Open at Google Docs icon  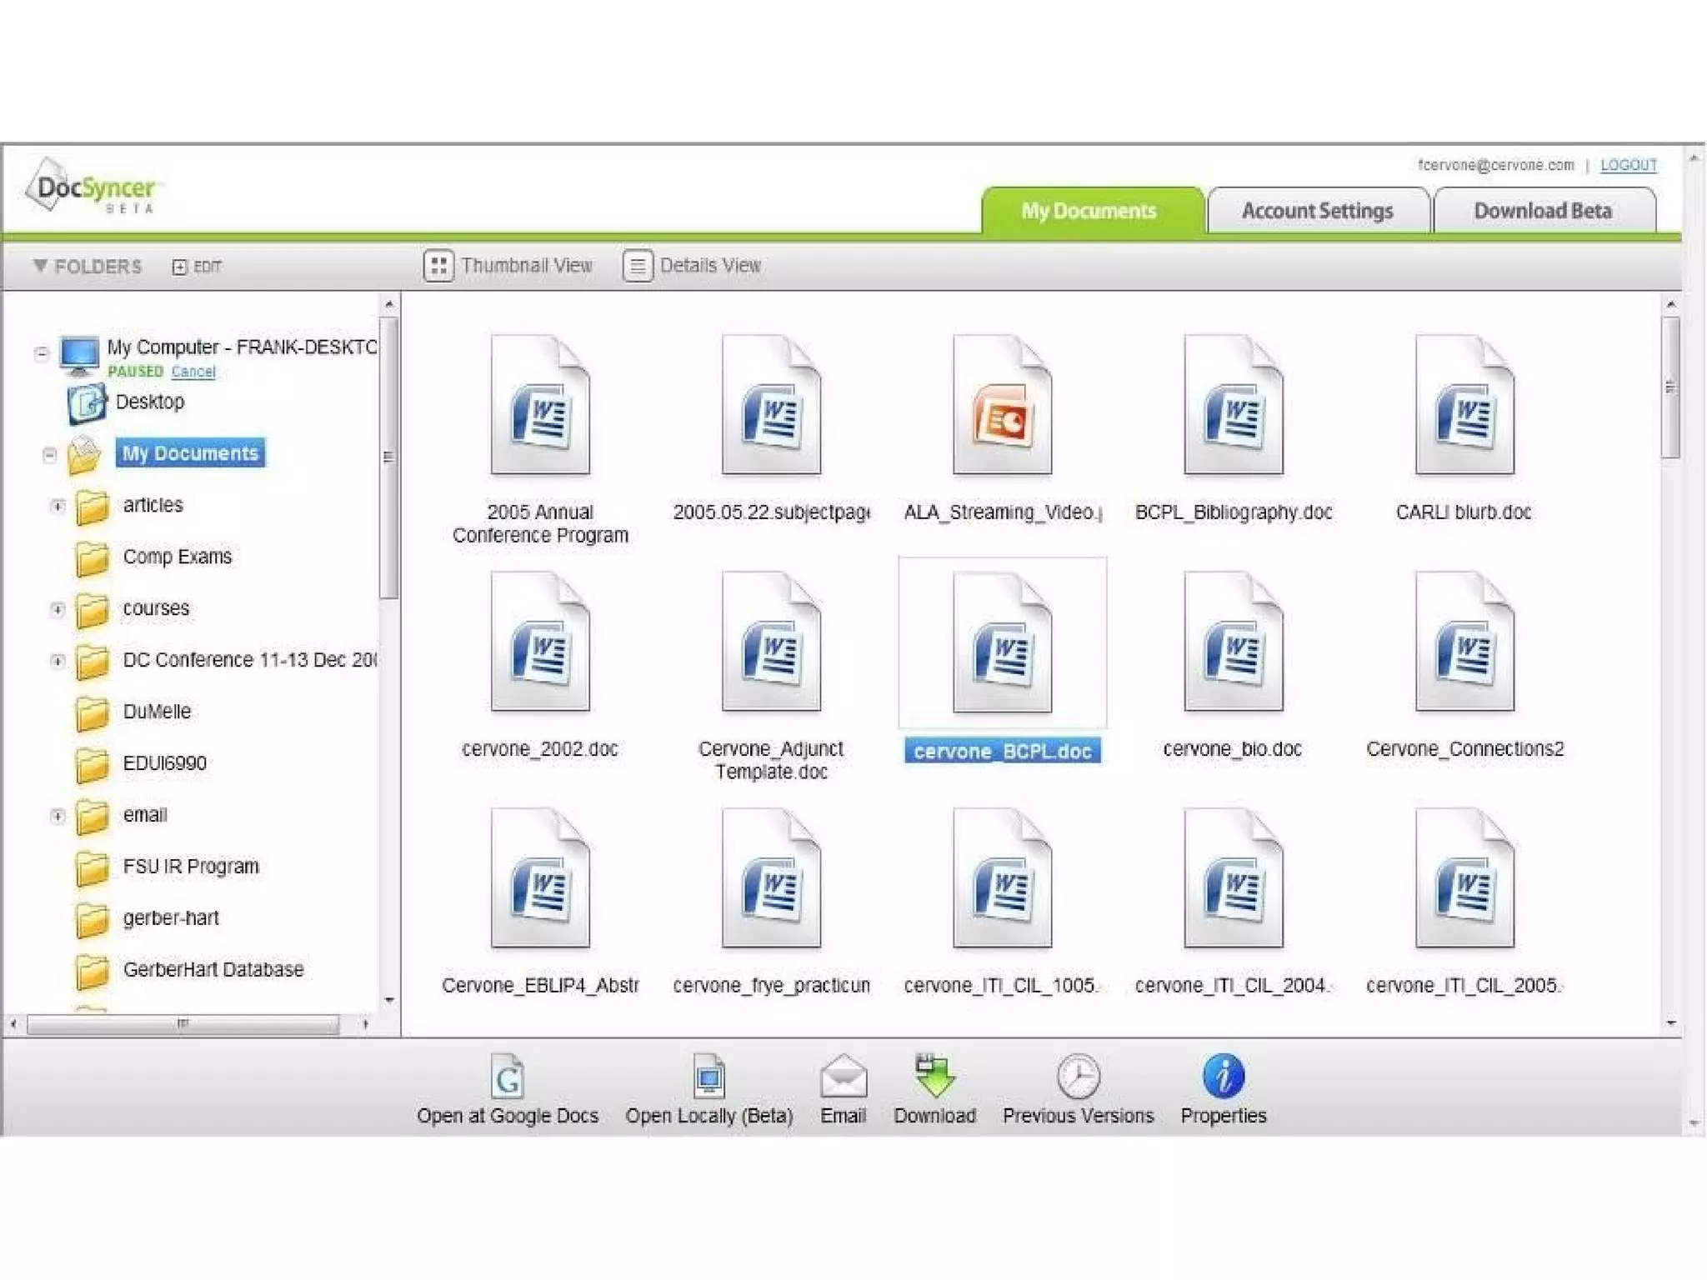pos(507,1077)
